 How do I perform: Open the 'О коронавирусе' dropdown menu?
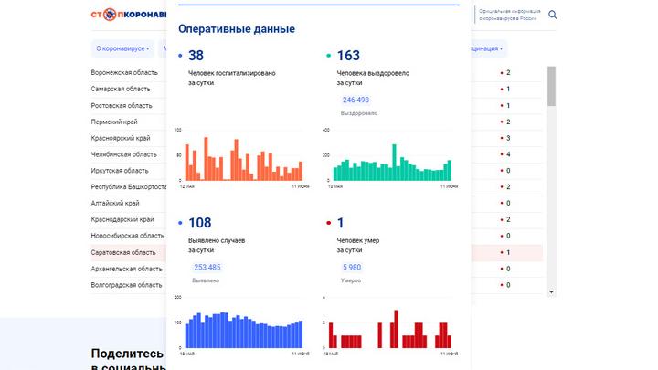122,48
